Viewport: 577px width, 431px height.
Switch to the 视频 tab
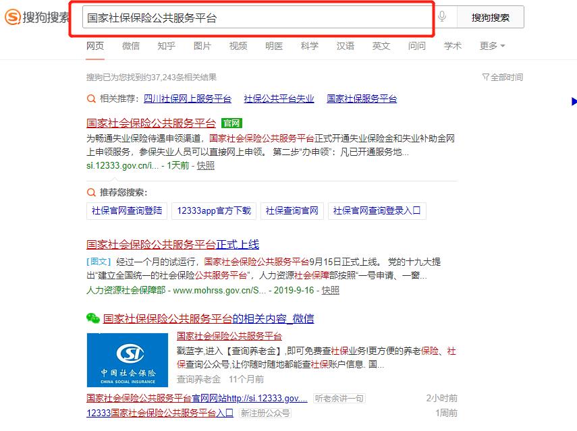click(x=238, y=46)
